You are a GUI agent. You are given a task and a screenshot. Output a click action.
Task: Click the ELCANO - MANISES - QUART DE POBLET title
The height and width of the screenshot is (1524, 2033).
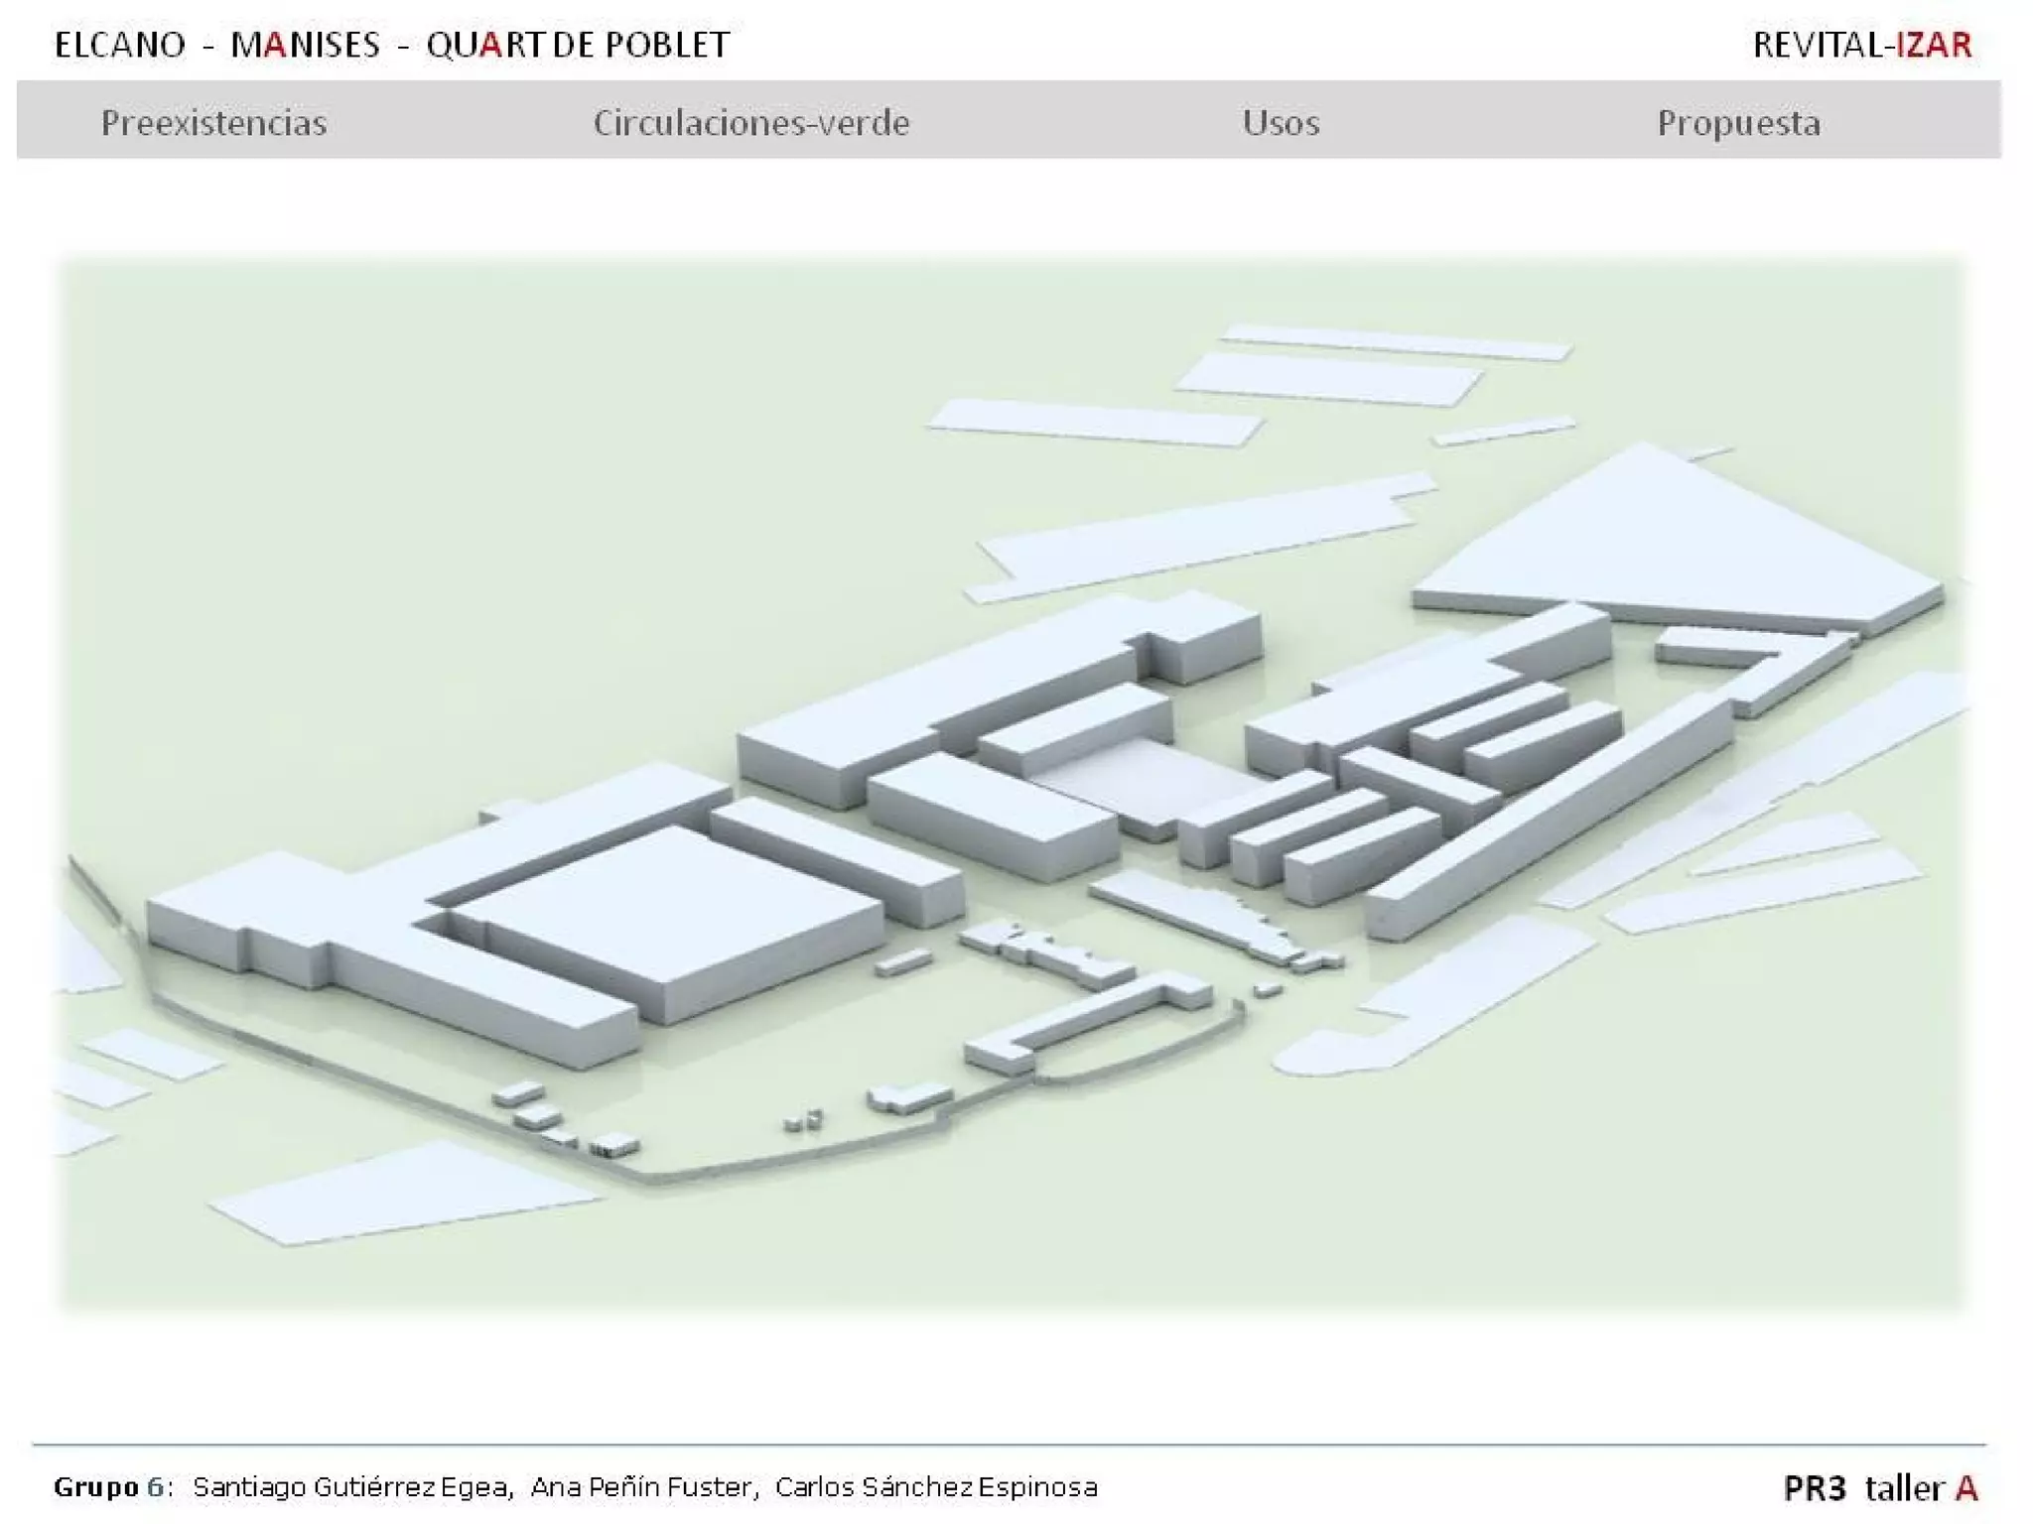point(391,45)
